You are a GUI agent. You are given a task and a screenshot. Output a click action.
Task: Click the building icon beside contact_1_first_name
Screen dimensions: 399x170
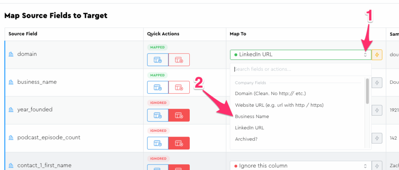(x=11, y=165)
